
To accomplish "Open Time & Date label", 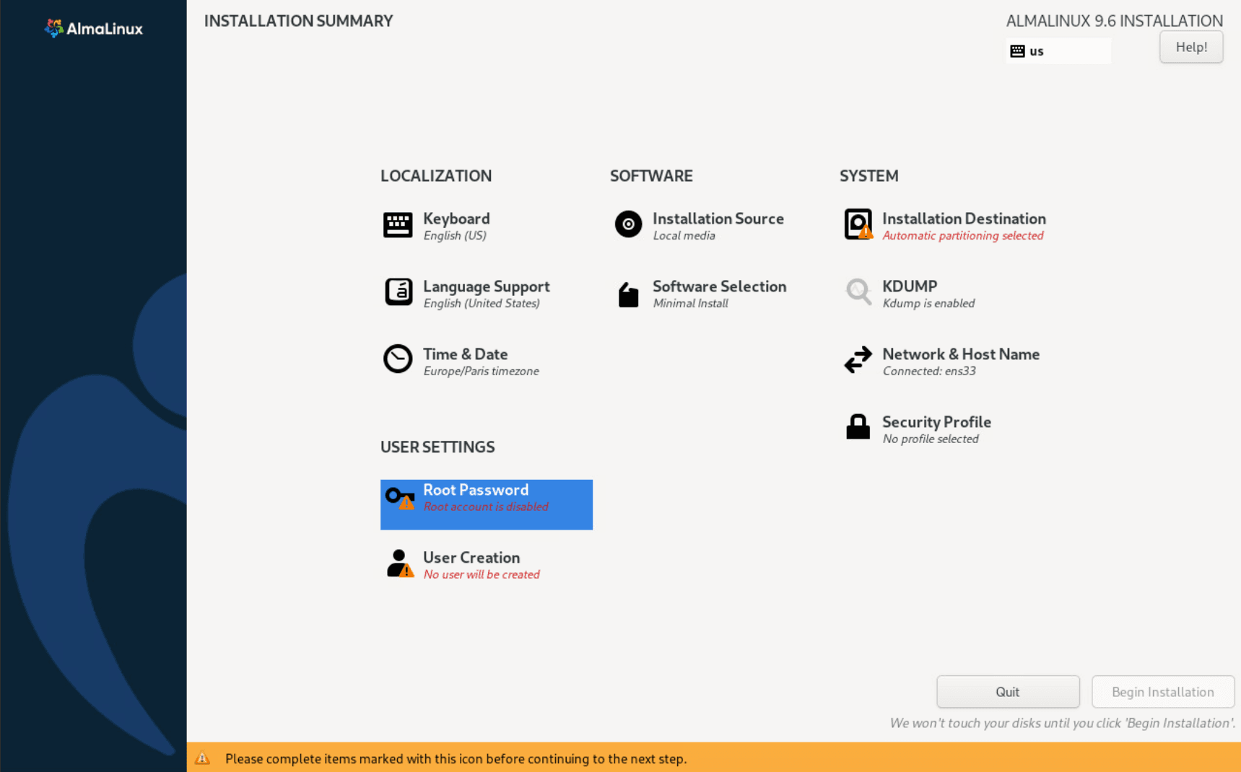I will (x=466, y=354).
